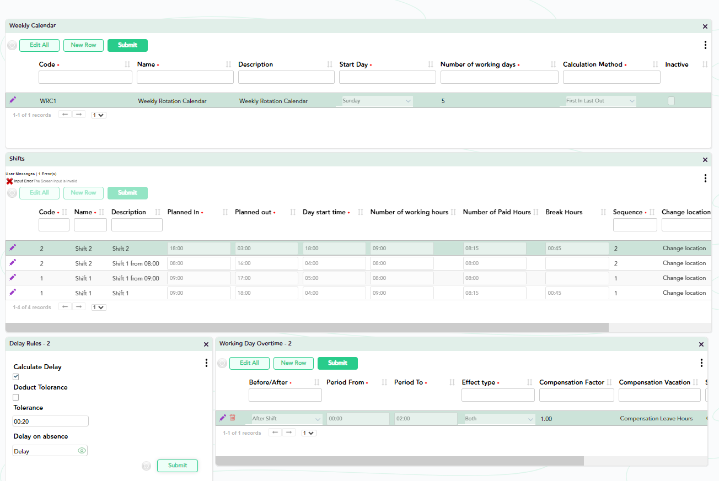Image resolution: width=719 pixels, height=481 pixels.
Task: Submit the Weekly Calendar grid
Action: coord(127,45)
